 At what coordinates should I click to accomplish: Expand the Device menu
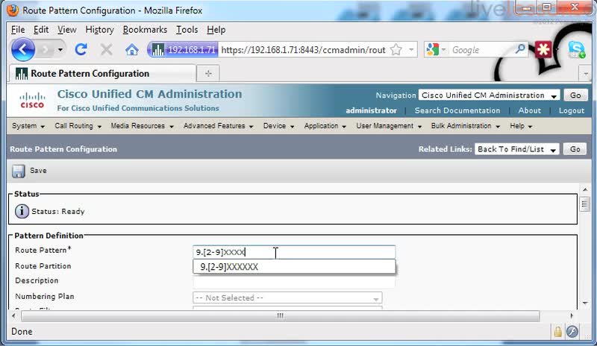coord(278,126)
